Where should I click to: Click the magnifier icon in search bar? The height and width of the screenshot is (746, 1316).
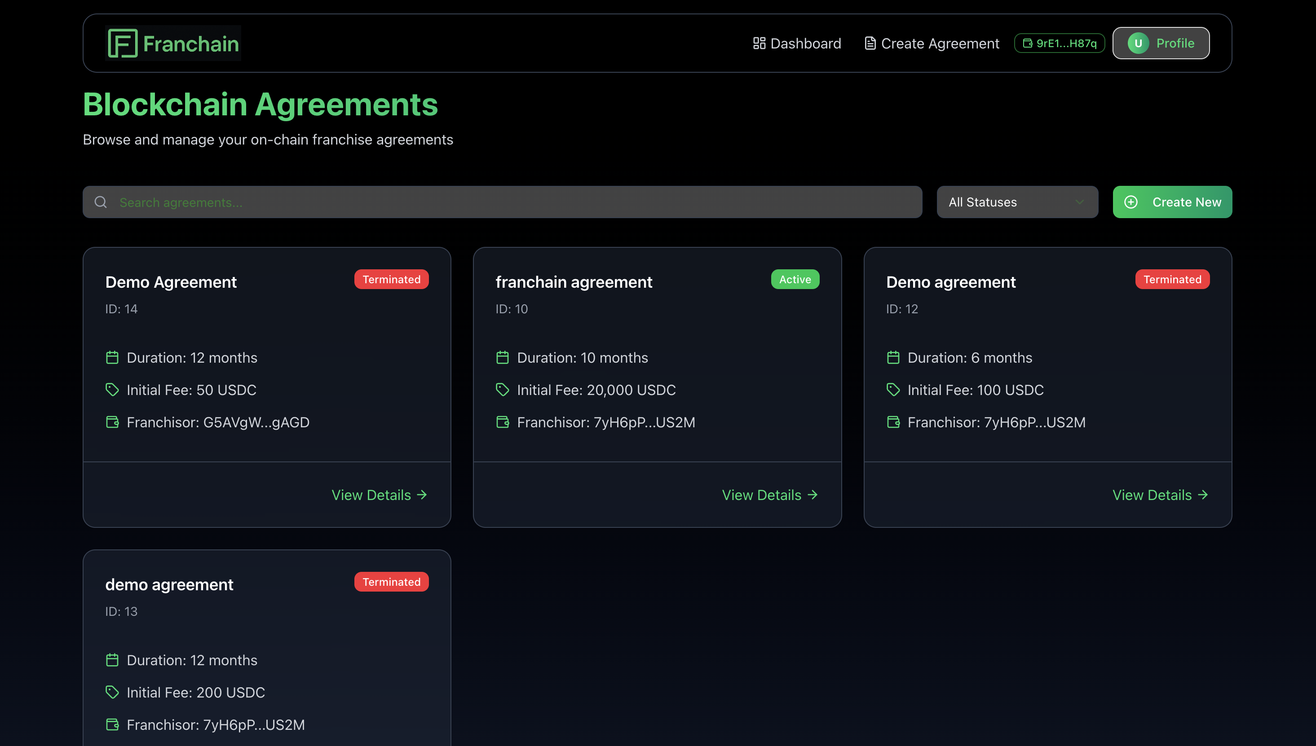click(x=101, y=202)
